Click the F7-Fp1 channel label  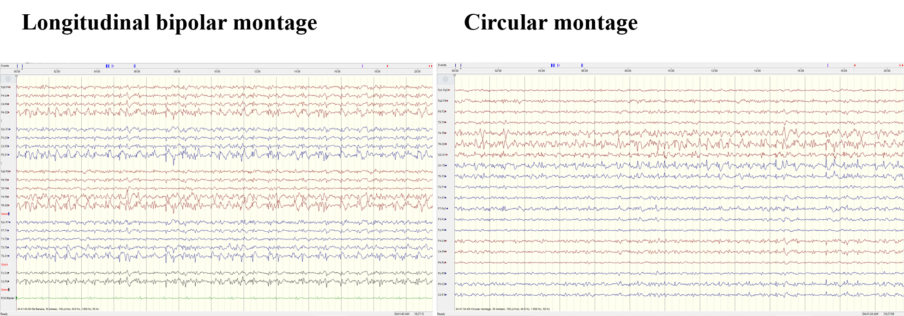(442, 209)
